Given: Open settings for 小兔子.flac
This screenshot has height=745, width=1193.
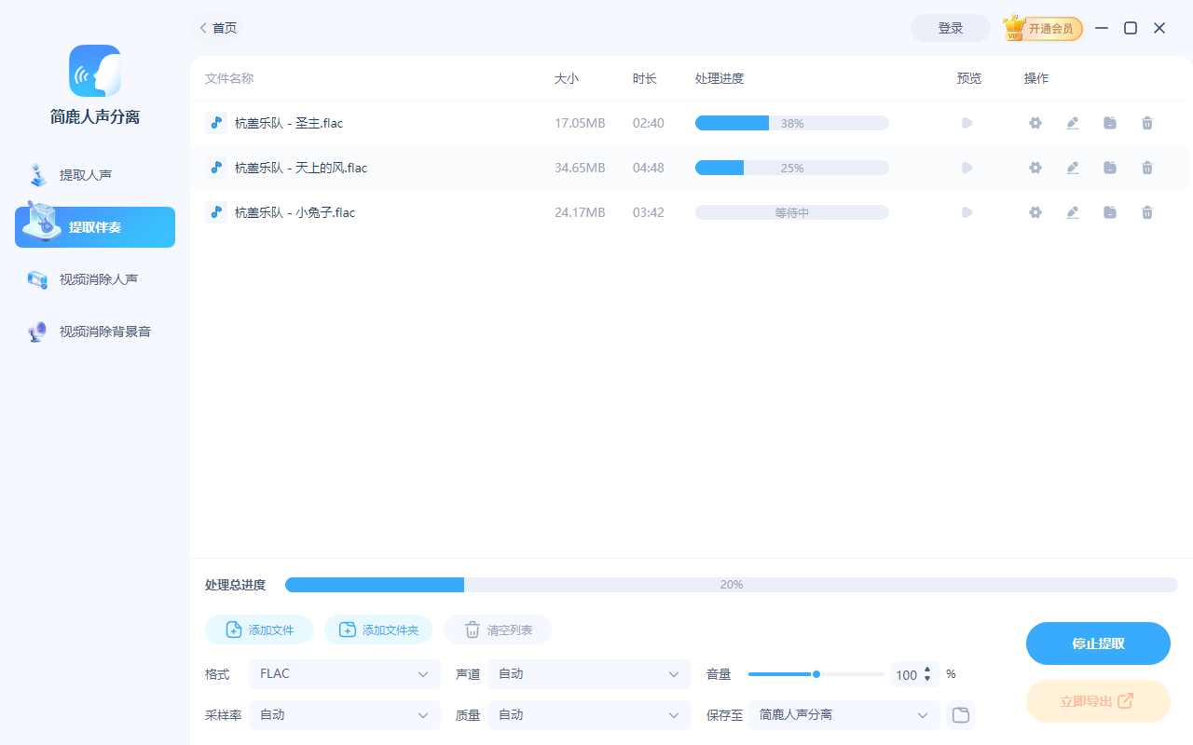Looking at the screenshot, I should pyautogui.click(x=1035, y=212).
